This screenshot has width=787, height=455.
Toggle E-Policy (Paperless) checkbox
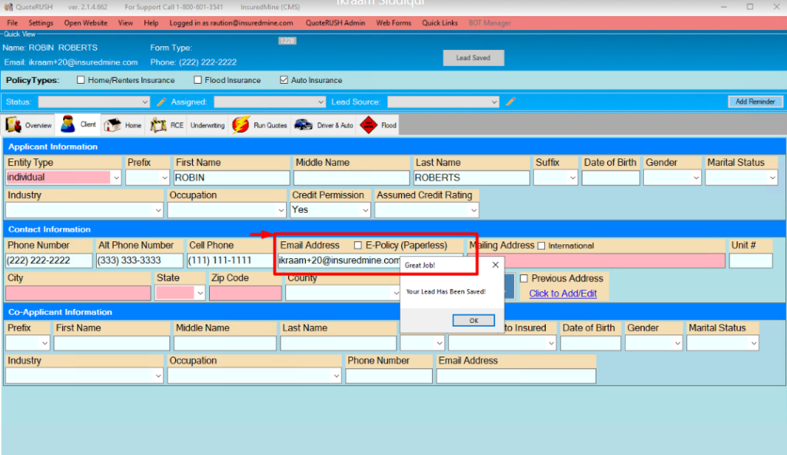pos(358,245)
